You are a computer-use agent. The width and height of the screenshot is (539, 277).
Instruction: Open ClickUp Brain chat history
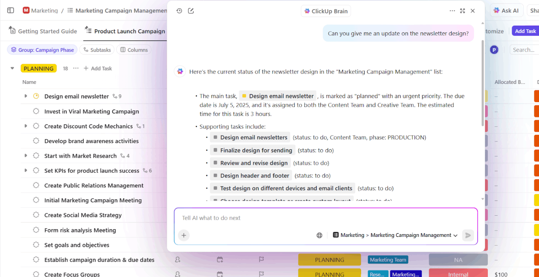coord(179,11)
